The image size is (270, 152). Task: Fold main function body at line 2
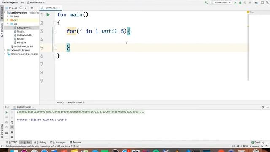pos(55,23)
